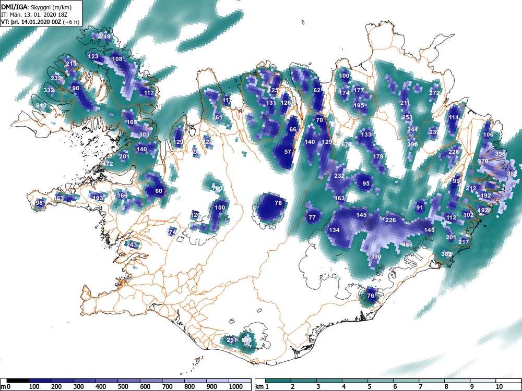522x391 pixels.
Task: Click the visibility value 215
Action: tap(71, 64)
